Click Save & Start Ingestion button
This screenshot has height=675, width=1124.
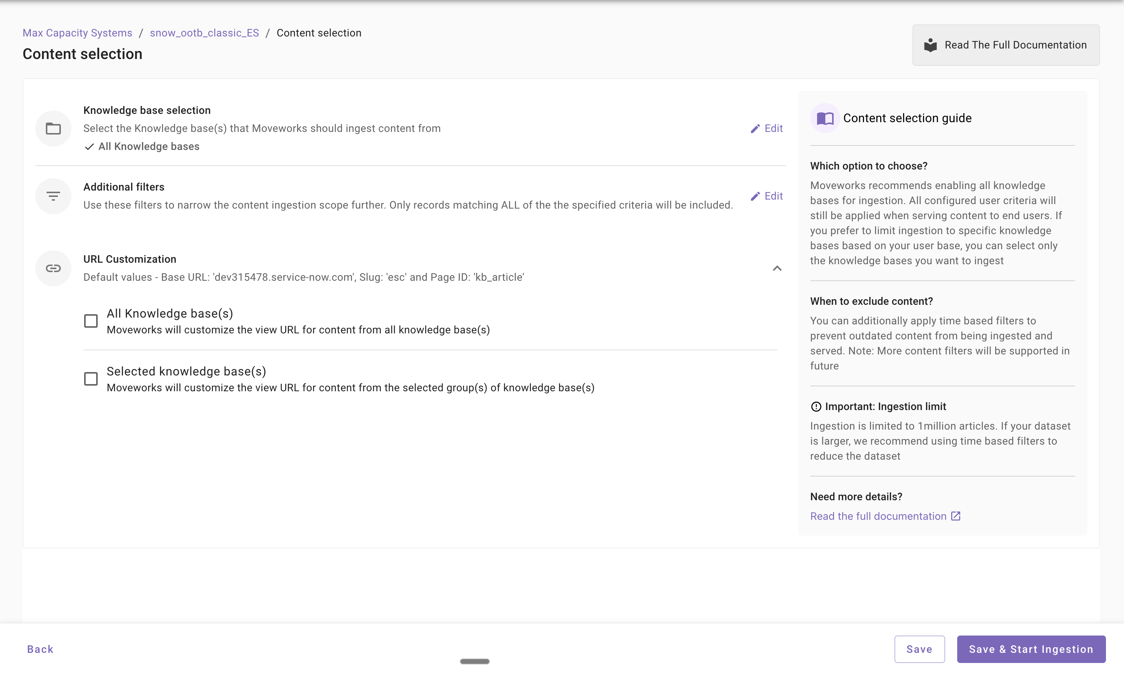[x=1031, y=649]
